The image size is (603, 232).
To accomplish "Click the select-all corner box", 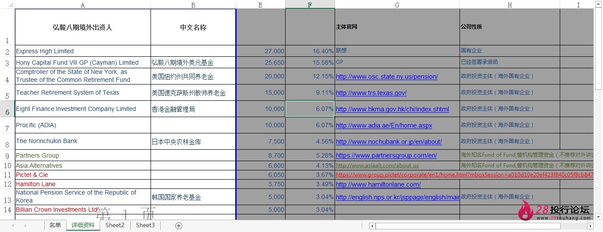I will tap(8, 4).
